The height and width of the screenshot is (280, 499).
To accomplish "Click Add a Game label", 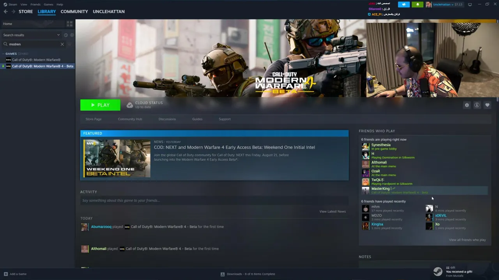I will pos(18,274).
